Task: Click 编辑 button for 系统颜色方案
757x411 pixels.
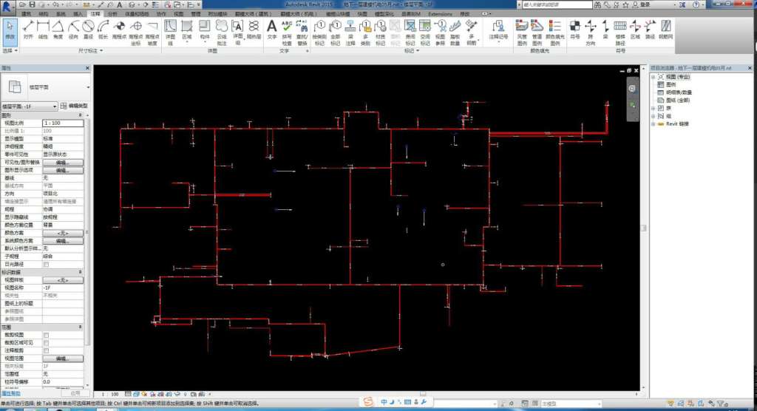Action: coord(63,240)
